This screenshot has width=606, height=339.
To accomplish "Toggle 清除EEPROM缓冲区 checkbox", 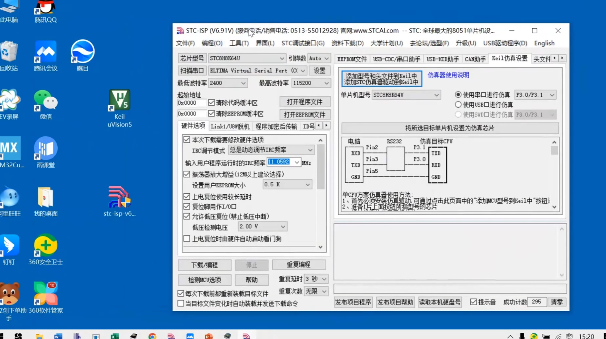I will 211,113.
